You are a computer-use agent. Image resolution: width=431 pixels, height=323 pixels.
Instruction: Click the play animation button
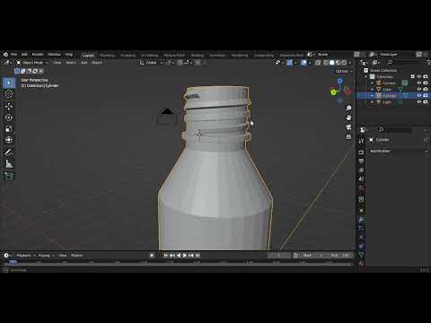185,256
